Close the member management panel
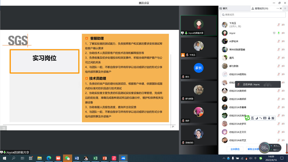The width and height of the screenshot is (288, 162). click(x=281, y=8)
